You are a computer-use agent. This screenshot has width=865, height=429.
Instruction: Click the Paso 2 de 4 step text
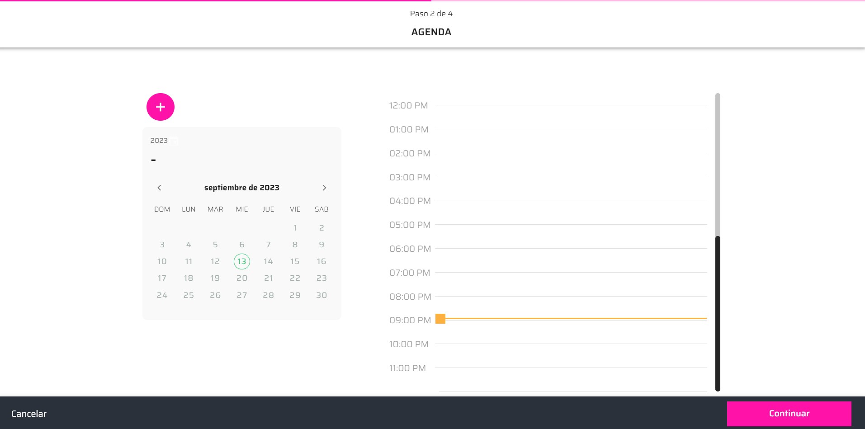coord(431,14)
